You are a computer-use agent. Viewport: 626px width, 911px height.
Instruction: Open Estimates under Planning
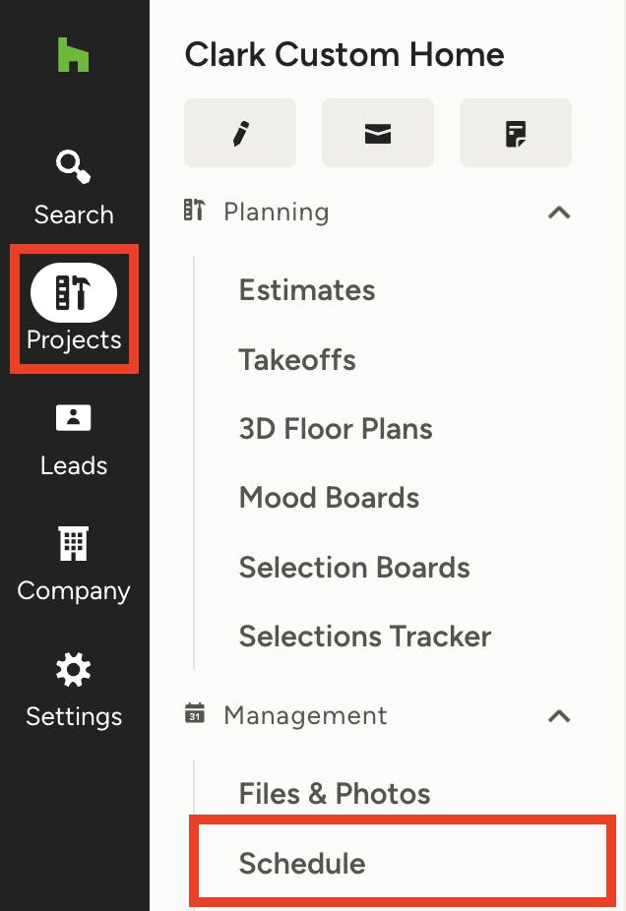pyautogui.click(x=307, y=289)
